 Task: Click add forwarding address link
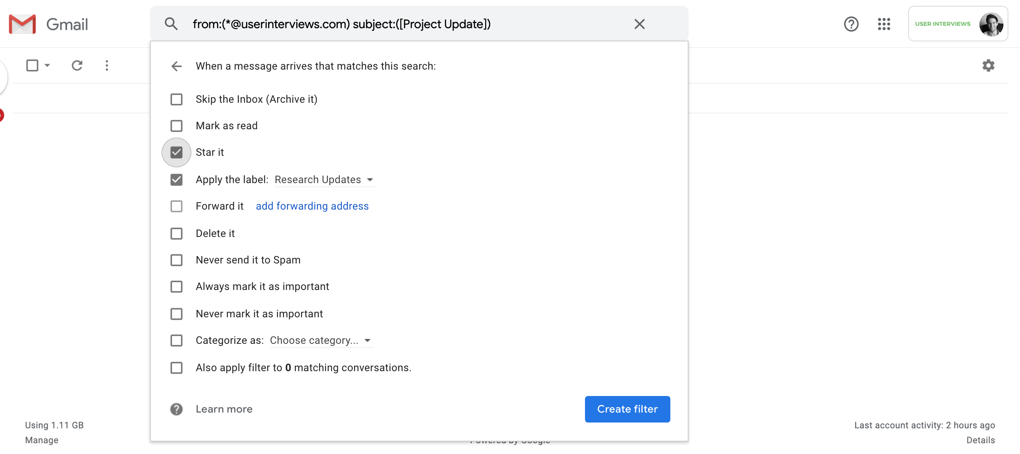click(312, 206)
